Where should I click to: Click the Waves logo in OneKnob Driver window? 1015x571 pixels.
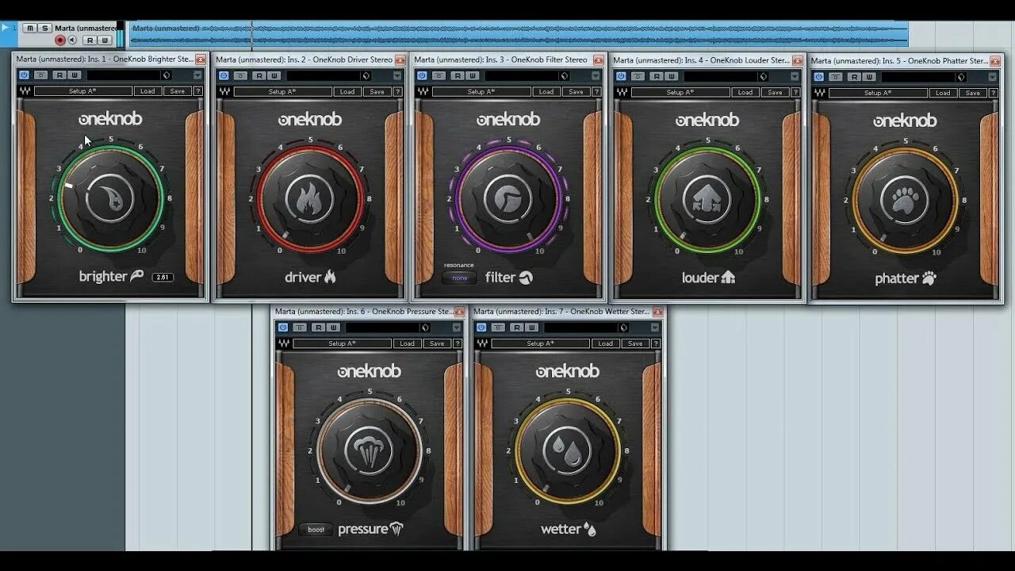224,91
